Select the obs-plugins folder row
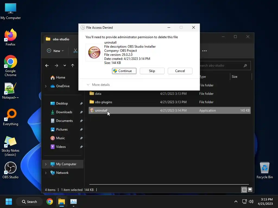 pos(169,102)
